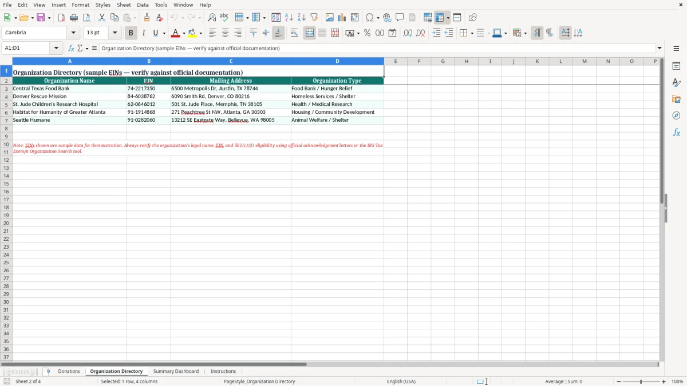Run the spelling check icon

tap(224, 18)
